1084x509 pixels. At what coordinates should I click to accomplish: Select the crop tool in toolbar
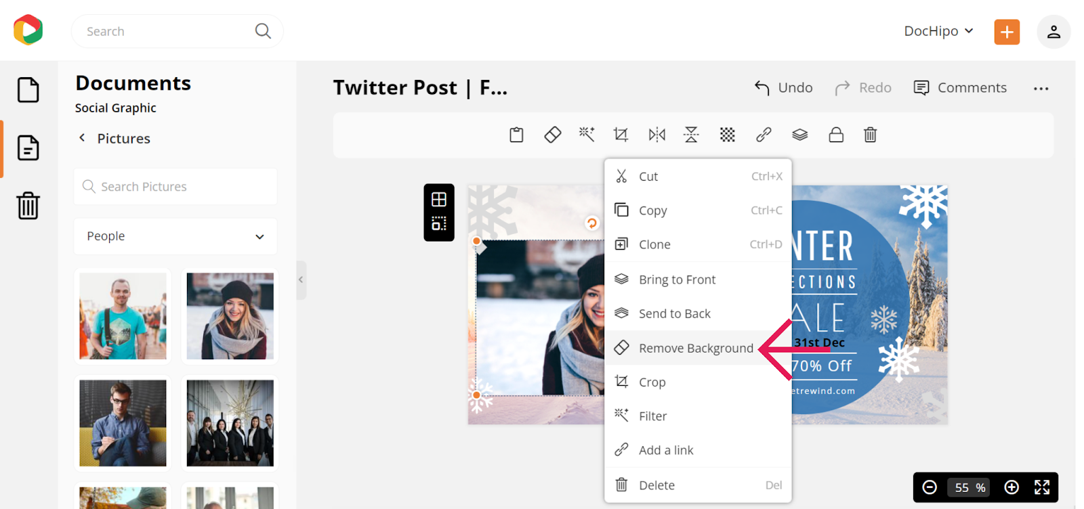pos(621,135)
